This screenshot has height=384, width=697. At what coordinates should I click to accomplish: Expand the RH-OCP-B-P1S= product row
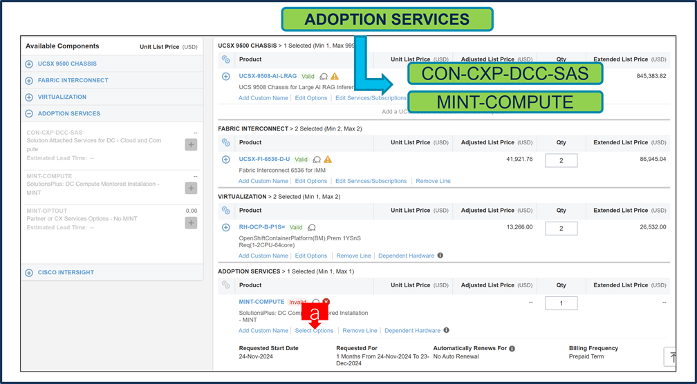pos(226,227)
